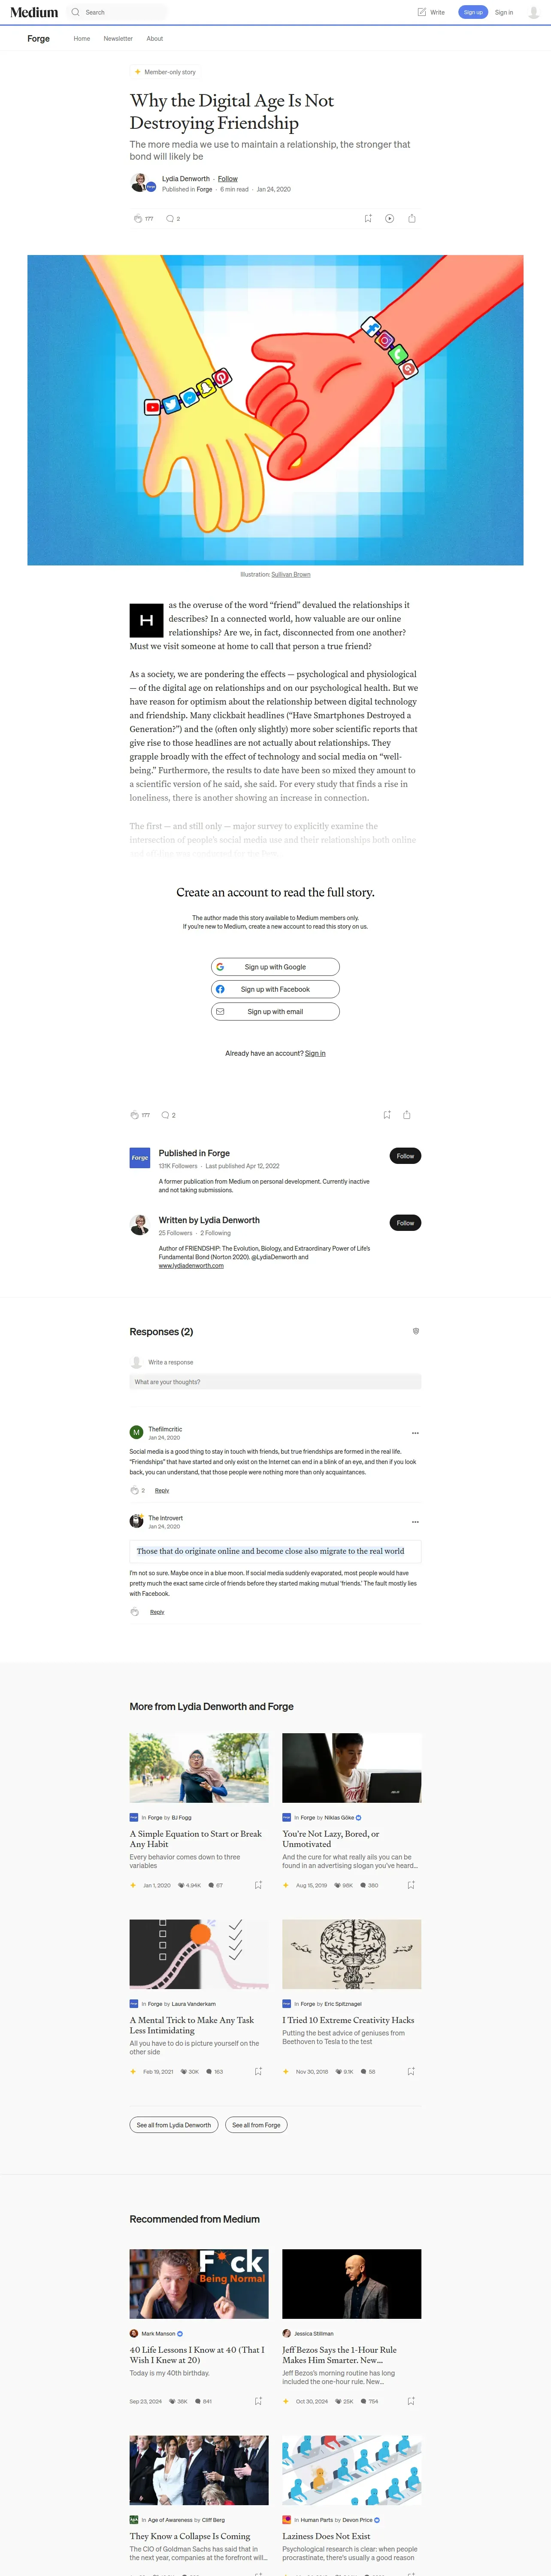Open the Newsletter tab in the Forge navigation
The image size is (551, 2576).
[118, 38]
